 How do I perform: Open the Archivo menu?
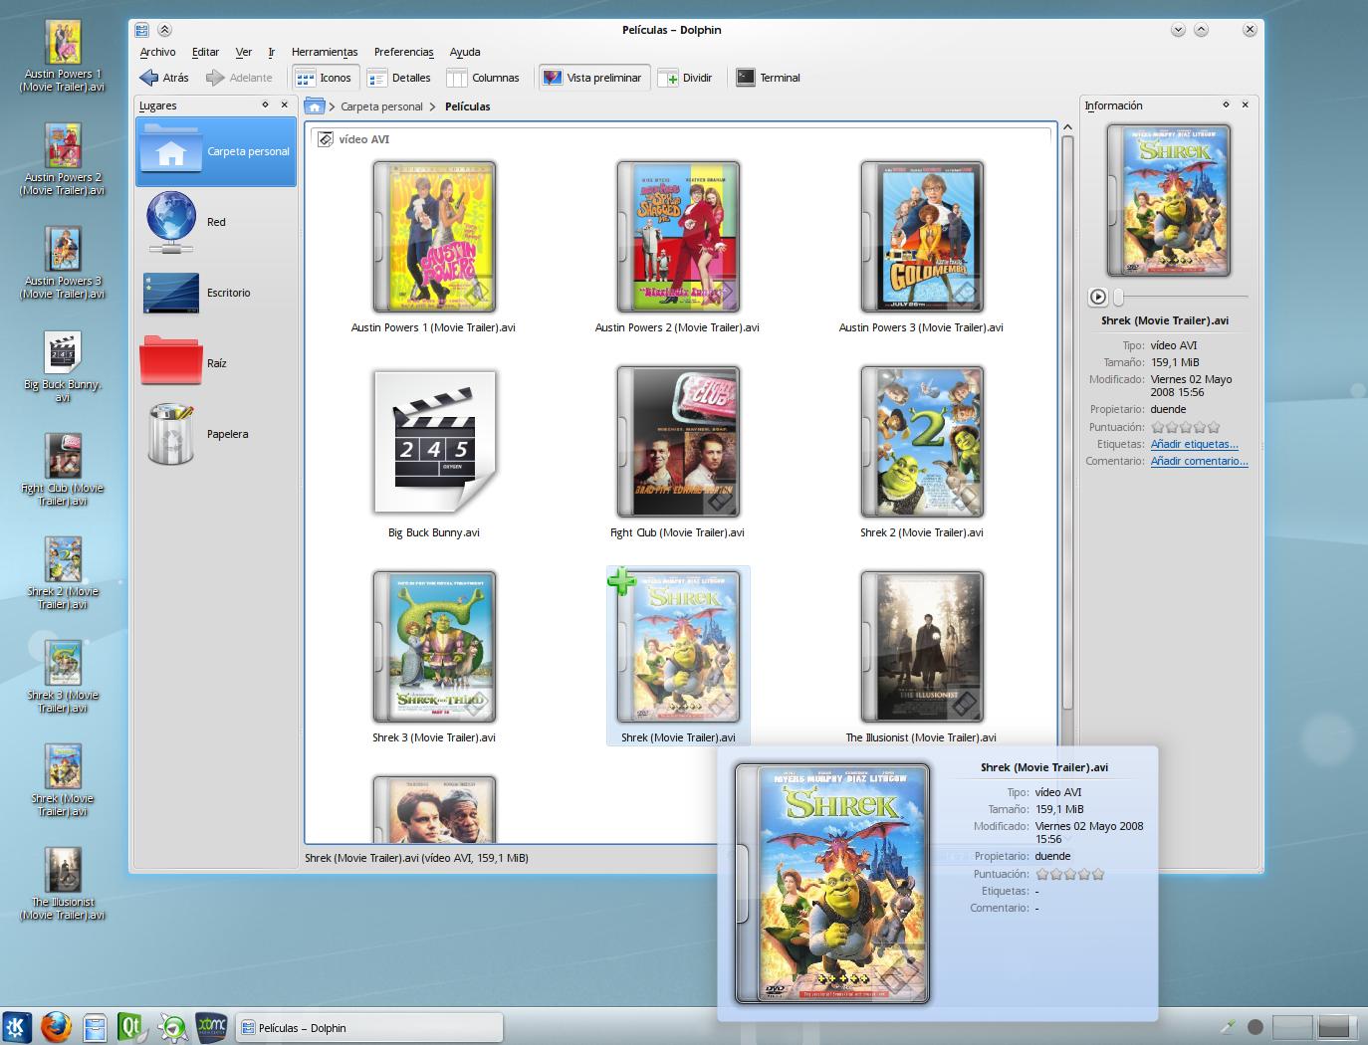pyautogui.click(x=157, y=52)
